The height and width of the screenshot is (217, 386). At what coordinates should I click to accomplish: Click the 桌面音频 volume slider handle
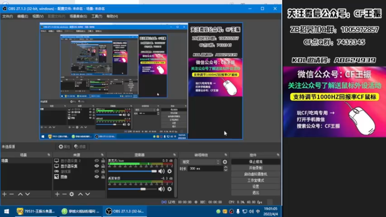click(x=143, y=189)
